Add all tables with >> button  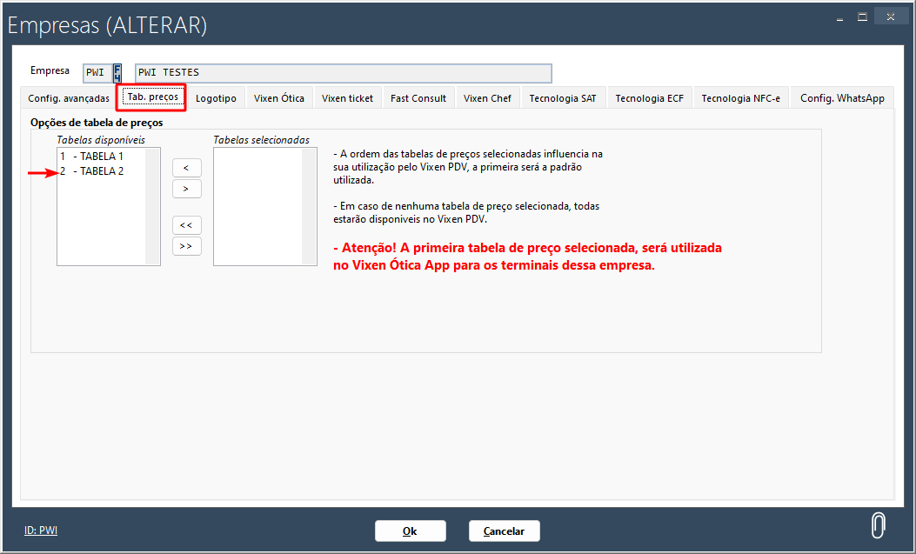coord(187,246)
